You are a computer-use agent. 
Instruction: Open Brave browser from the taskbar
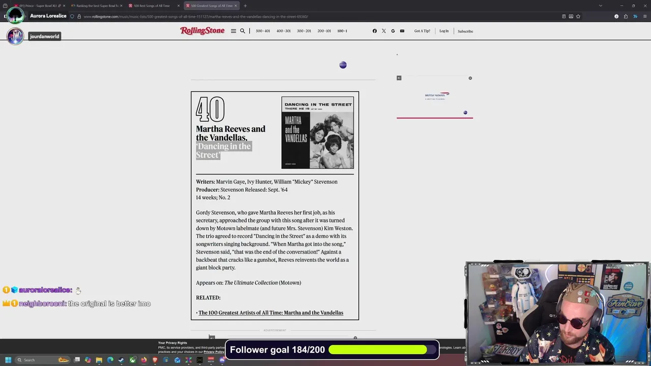click(155, 360)
